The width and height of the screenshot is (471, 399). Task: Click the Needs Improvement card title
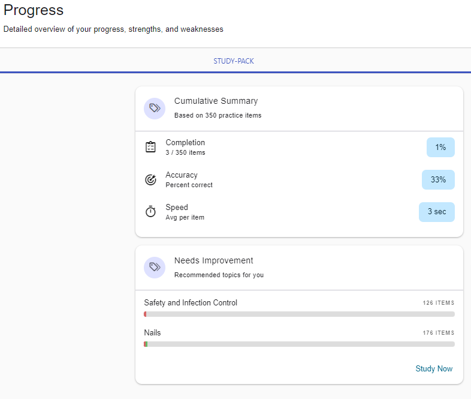coord(213,260)
